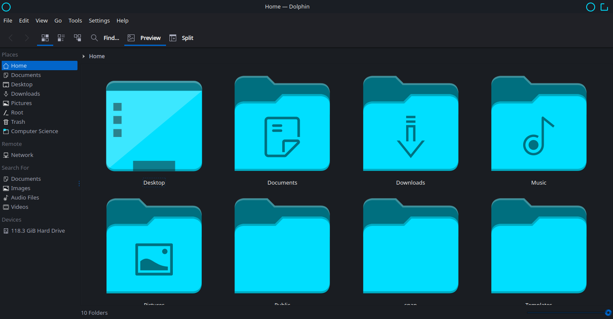Click the Remote section header

pos(12,144)
